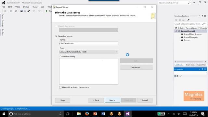The width and height of the screenshot is (208, 117).
Task: Click the Quick Launch search magnifier icon
Action: [x=189, y=3]
